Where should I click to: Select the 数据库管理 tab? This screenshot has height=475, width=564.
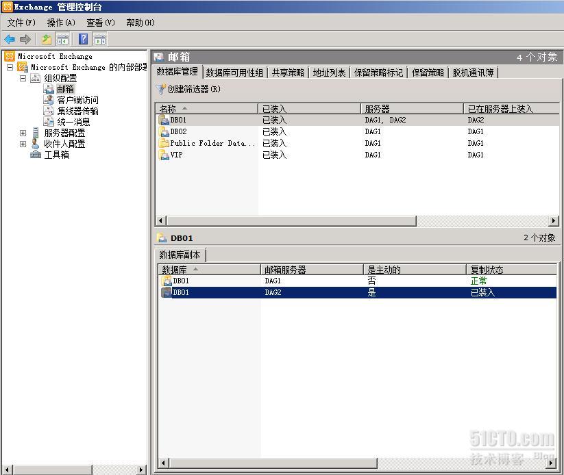pyautogui.click(x=177, y=71)
